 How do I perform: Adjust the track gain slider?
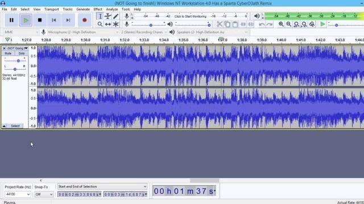click(x=15, y=61)
